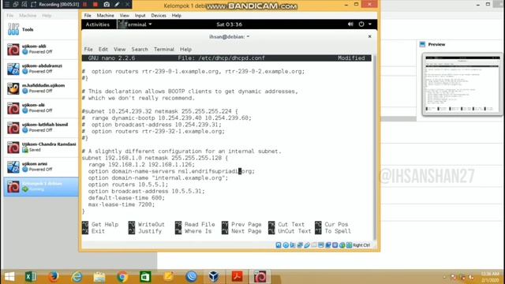The width and height of the screenshot is (505, 284).
Task: Take a Bandicam screenshot with camera icon
Action: [107, 5]
